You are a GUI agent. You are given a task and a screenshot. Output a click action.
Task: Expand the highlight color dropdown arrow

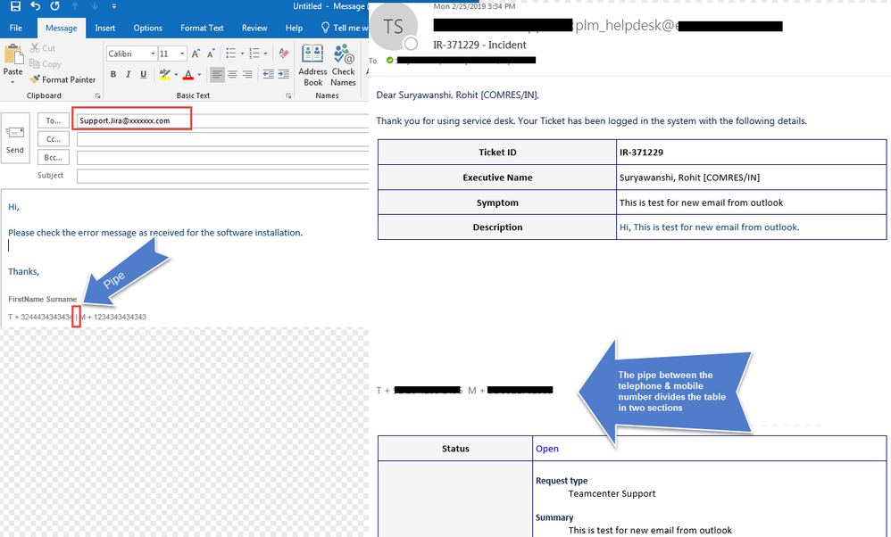point(176,74)
